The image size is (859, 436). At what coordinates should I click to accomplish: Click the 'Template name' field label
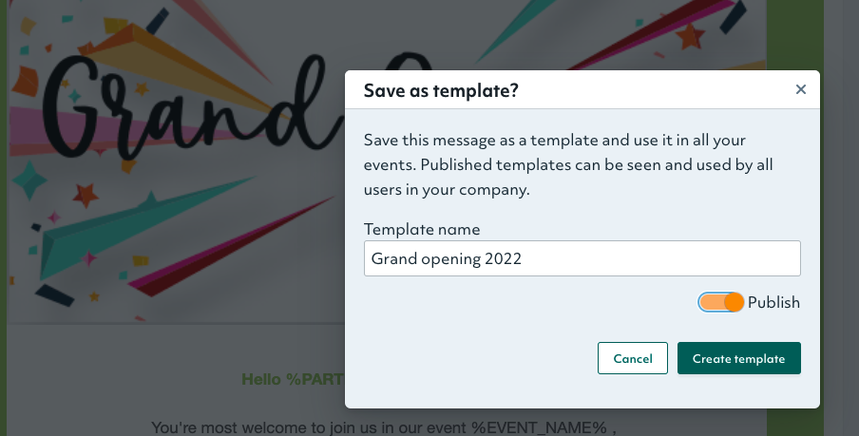(x=422, y=229)
